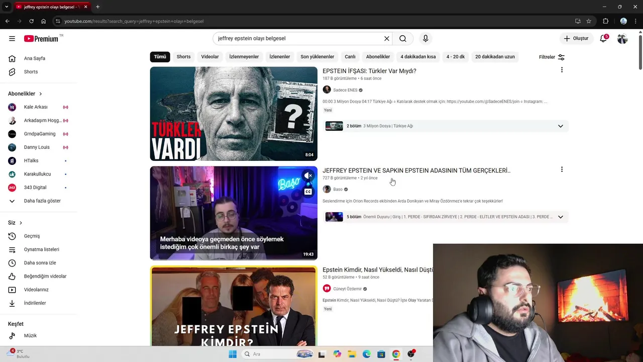Screen dimensions: 643x362
Task: Open EPSTEIN İFŞASI video thumbnail
Action: tap(234, 114)
